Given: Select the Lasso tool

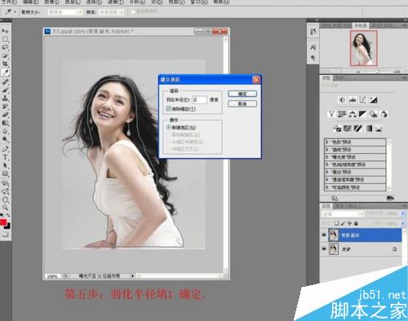Looking at the screenshot, I should (x=5, y=47).
